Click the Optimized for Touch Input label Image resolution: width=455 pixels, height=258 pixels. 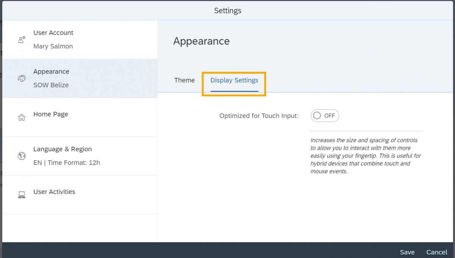click(x=259, y=116)
